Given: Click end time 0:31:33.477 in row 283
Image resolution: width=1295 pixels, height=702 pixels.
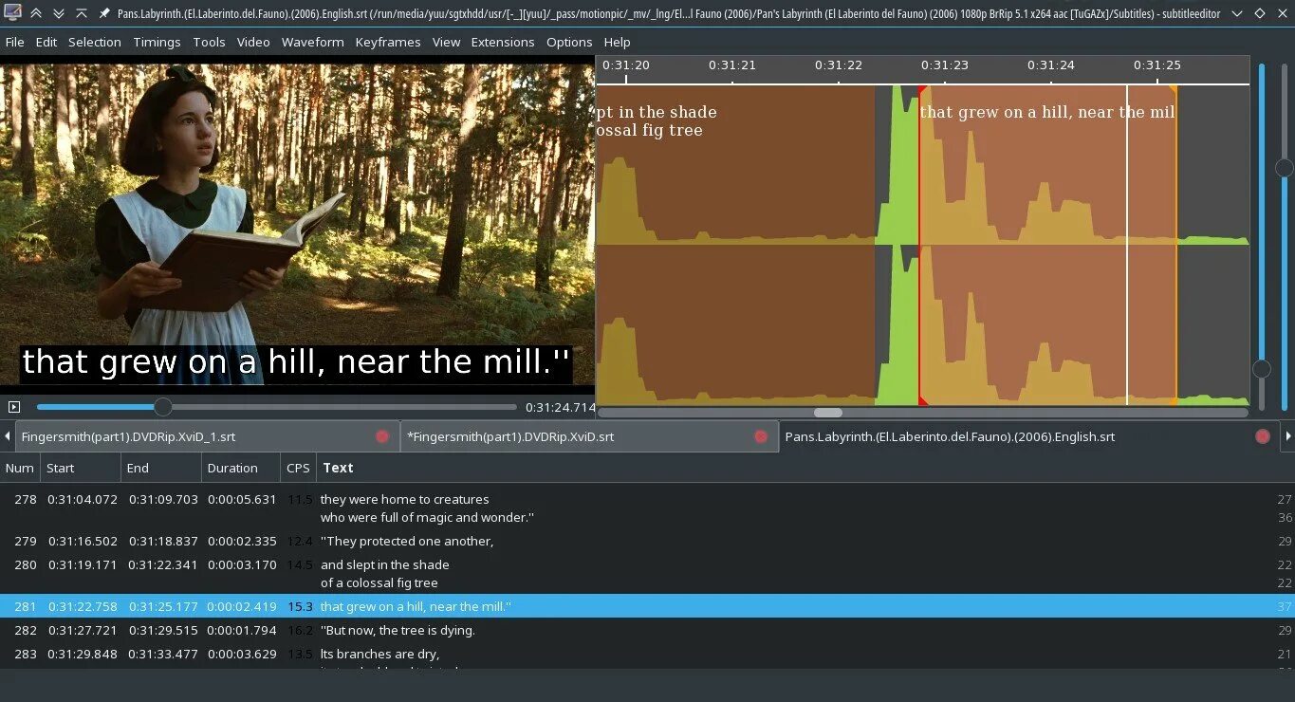Looking at the screenshot, I should (164, 654).
